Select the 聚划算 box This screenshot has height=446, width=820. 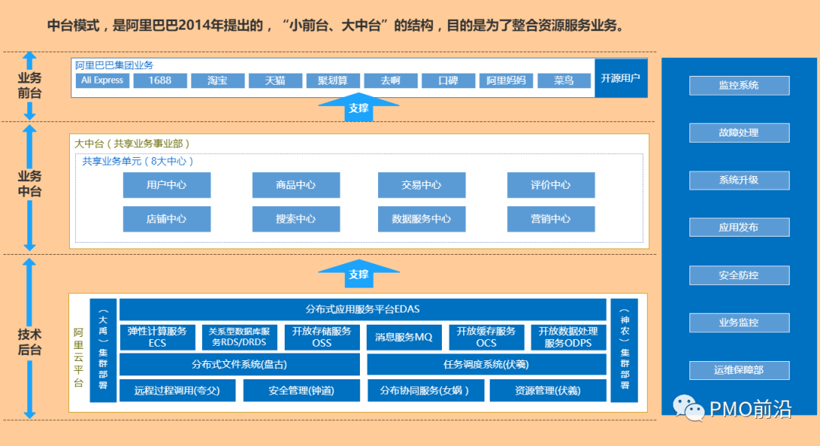333,80
